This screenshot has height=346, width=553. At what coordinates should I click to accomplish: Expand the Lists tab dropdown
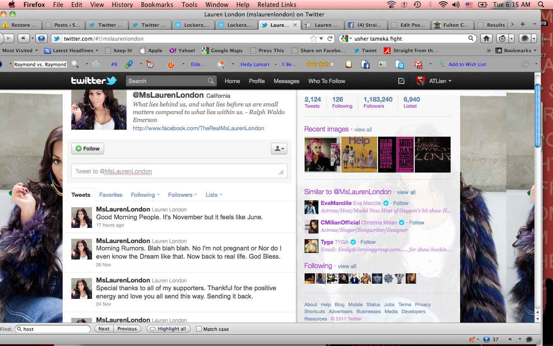click(214, 195)
